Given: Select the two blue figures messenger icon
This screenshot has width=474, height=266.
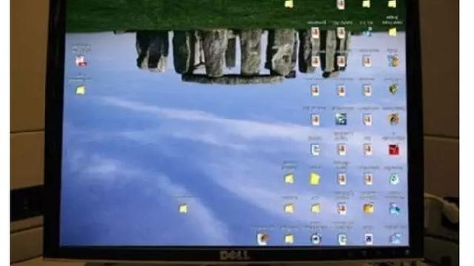Looking at the screenshot, I should [x=395, y=208].
